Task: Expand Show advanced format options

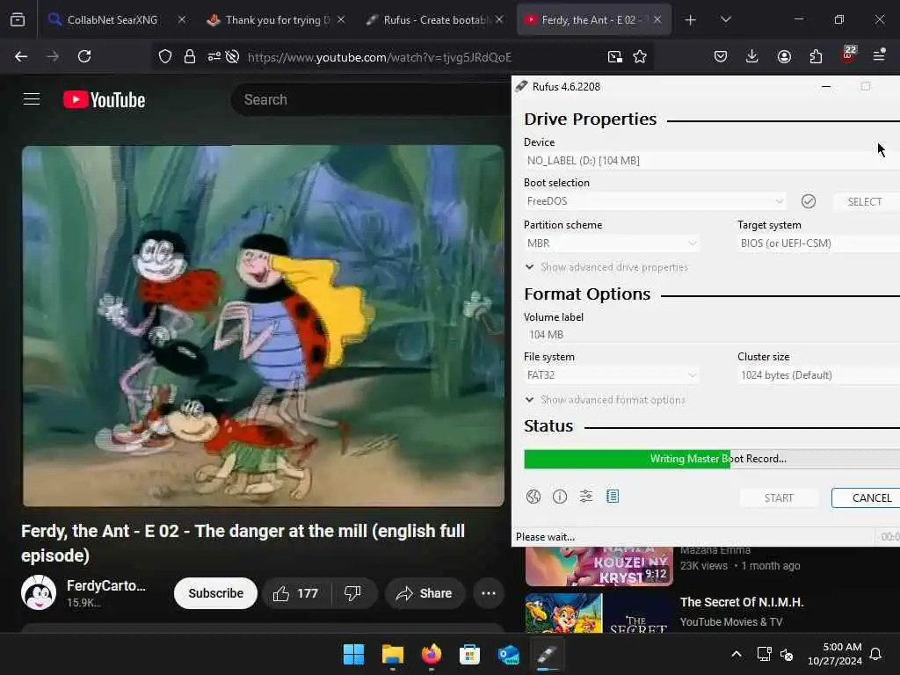Action: pos(605,400)
